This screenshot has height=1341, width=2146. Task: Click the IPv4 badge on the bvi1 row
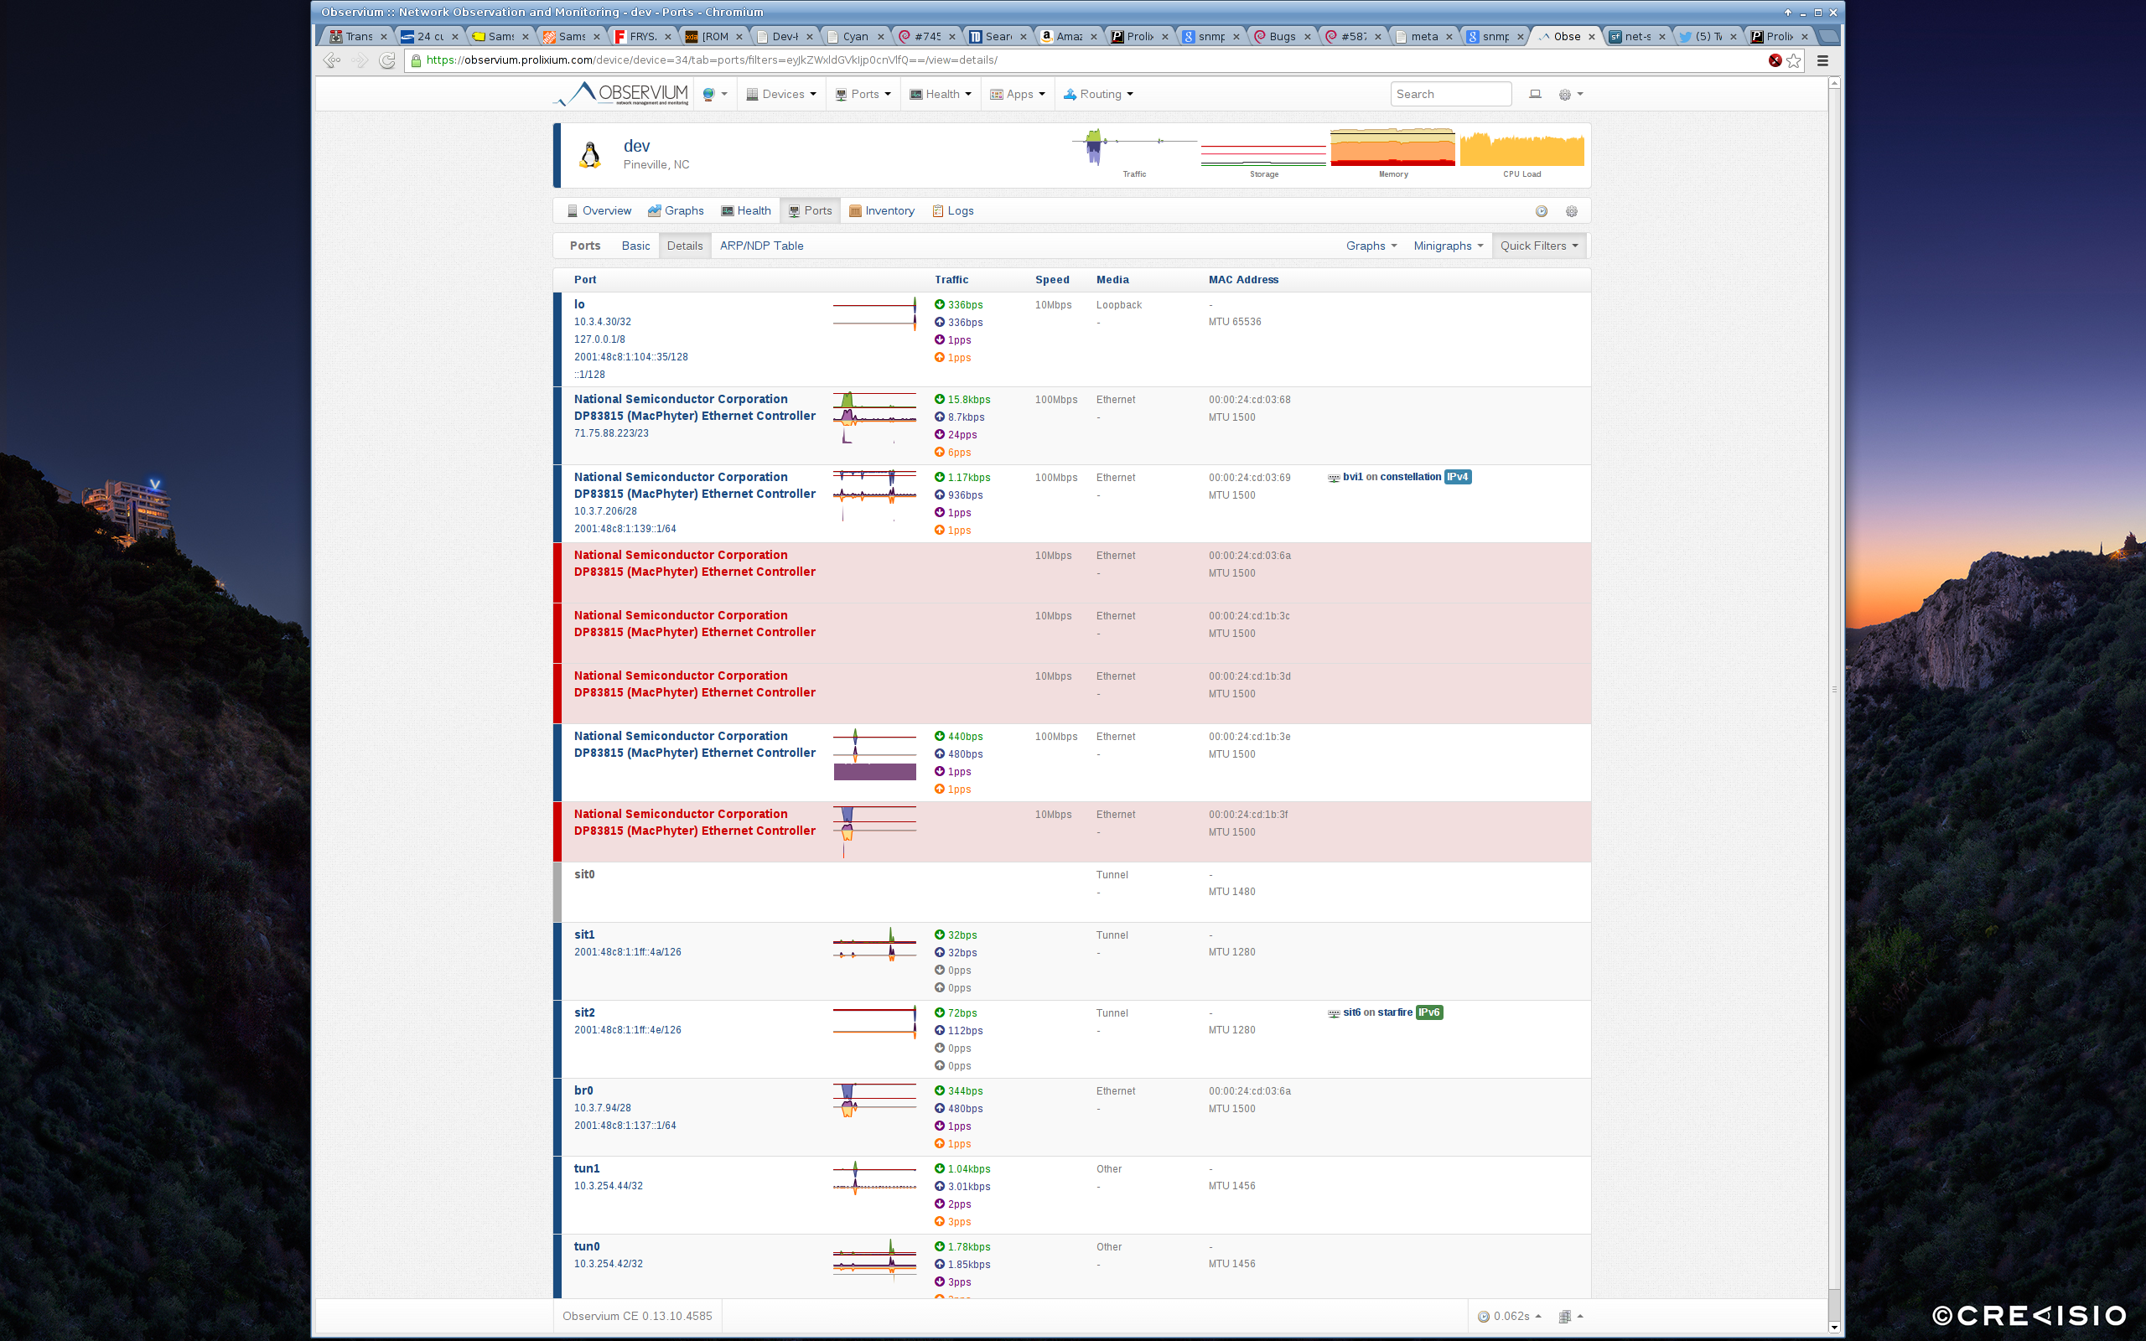click(x=1458, y=477)
